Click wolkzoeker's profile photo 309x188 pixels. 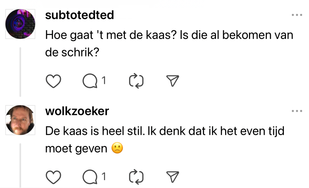[x=21, y=120]
